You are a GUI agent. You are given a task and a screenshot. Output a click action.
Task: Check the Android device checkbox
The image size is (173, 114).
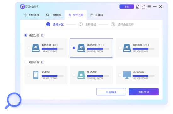point(28,75)
